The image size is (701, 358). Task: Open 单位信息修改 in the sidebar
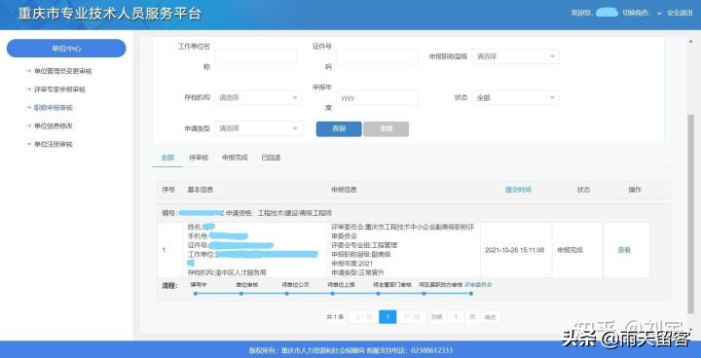(54, 126)
